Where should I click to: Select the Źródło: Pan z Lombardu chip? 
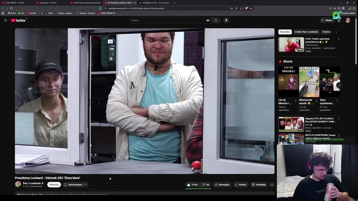(306, 32)
